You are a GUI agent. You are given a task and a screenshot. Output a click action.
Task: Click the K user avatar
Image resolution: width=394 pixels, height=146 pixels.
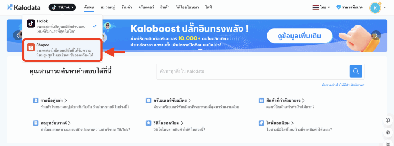pos(375,8)
